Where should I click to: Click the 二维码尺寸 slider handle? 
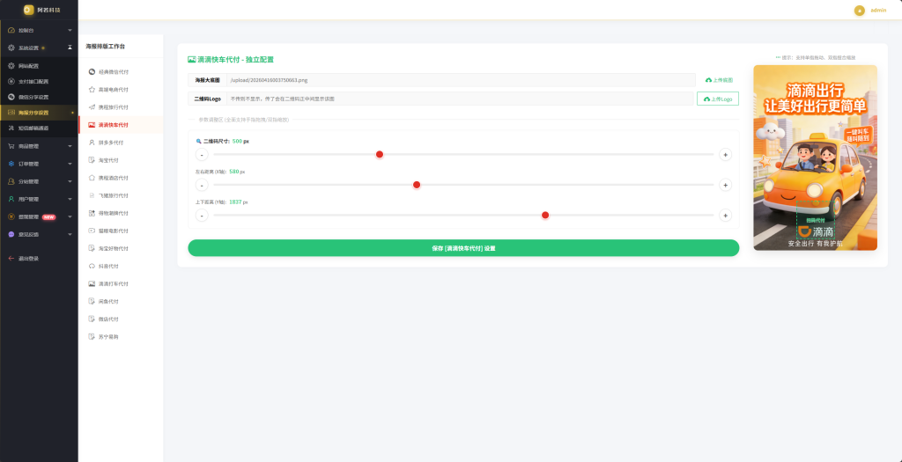[380, 154]
